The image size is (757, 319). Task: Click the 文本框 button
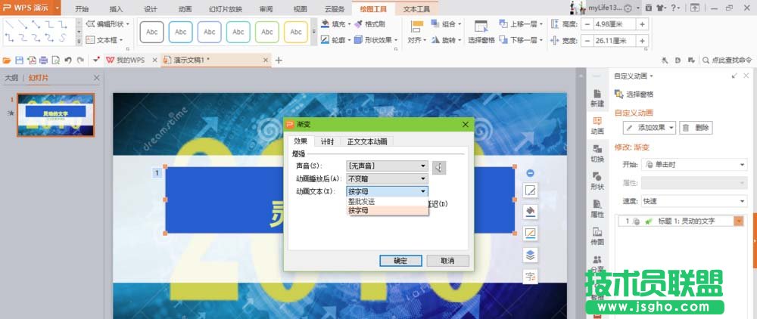pyautogui.click(x=104, y=40)
